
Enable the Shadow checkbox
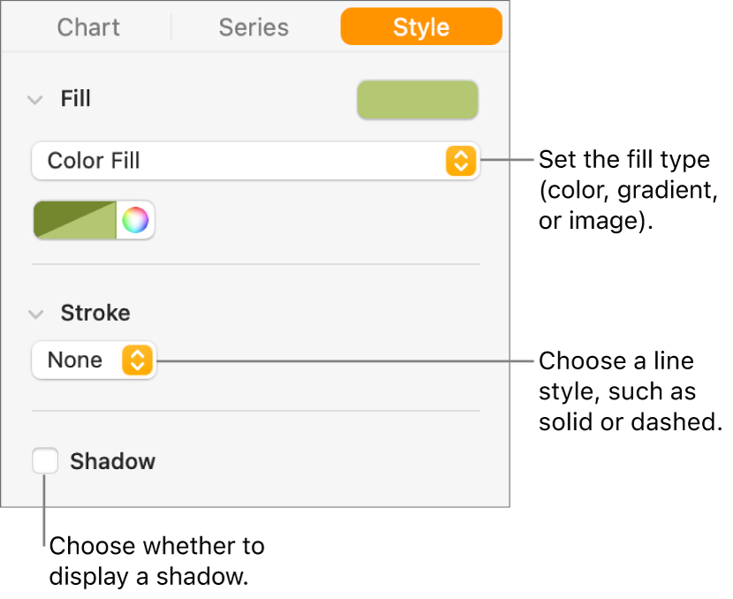click(x=45, y=461)
